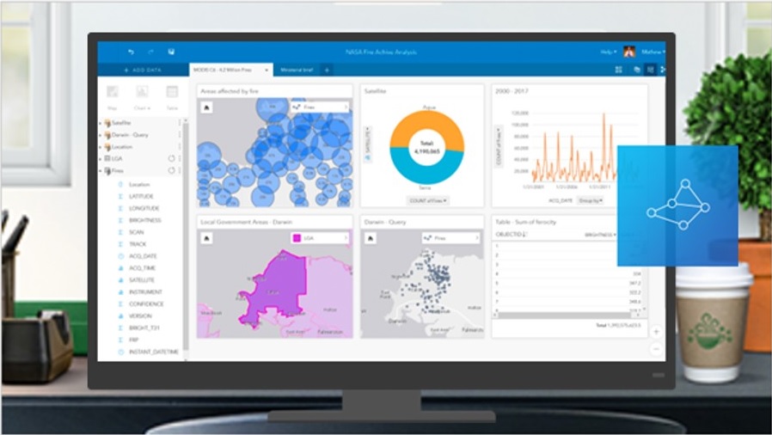Expand LGA layer options on Local Government map

click(x=346, y=238)
